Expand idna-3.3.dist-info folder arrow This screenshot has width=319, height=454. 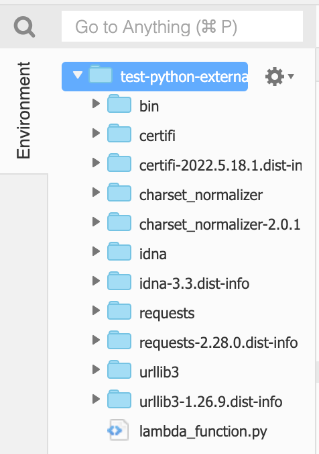96,281
